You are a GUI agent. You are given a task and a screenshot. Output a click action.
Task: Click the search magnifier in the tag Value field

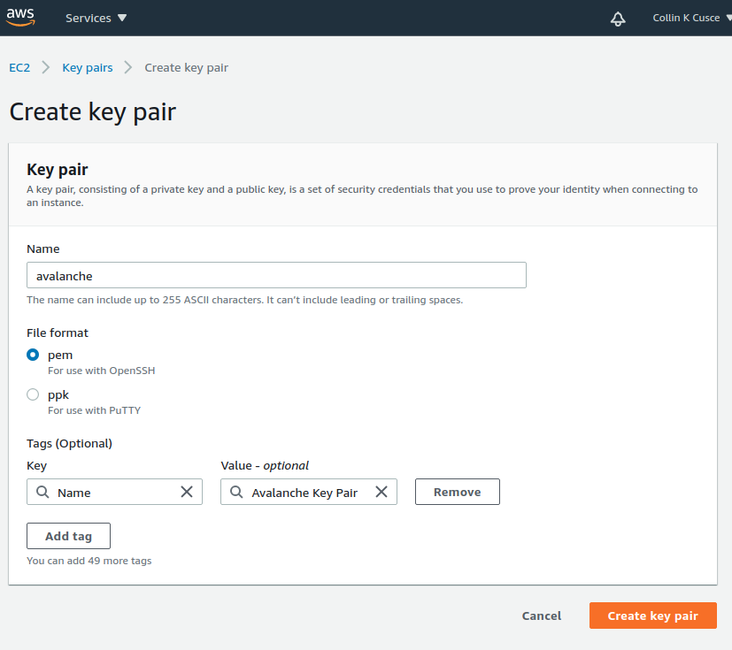click(x=235, y=492)
